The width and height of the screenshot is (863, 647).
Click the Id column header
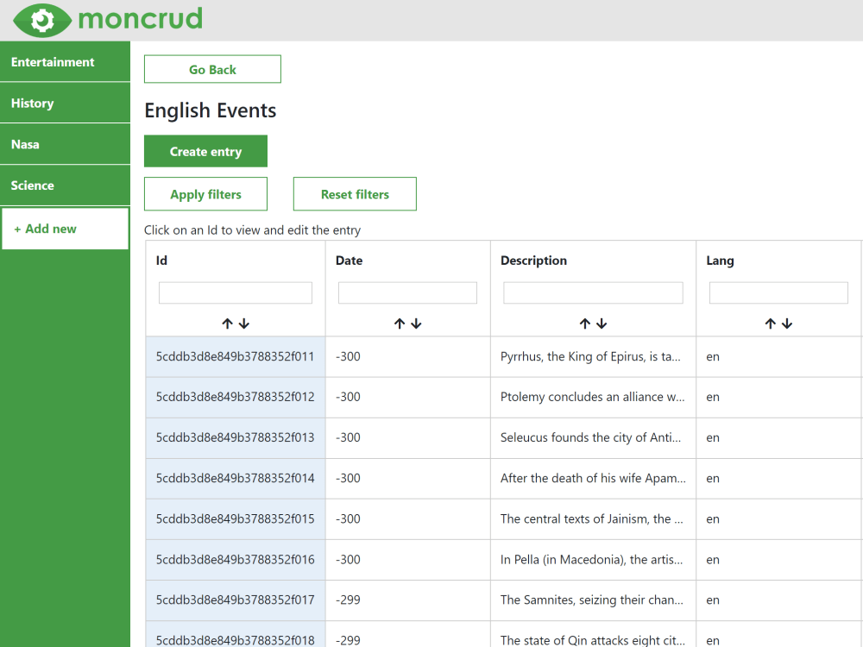161,261
